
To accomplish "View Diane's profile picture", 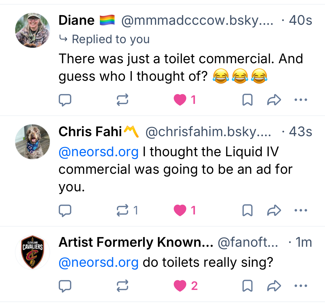I will [32, 30].
